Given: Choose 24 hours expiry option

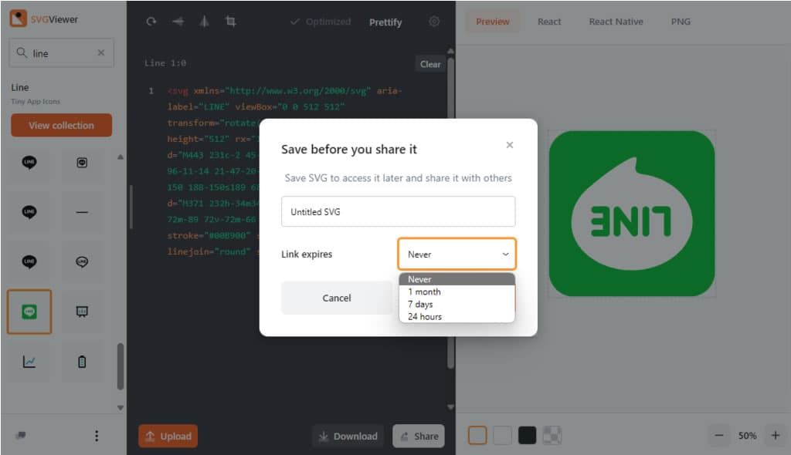Looking at the screenshot, I should pyautogui.click(x=457, y=316).
